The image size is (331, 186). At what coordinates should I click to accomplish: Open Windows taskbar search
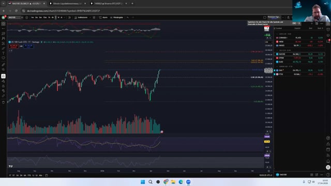click(151, 182)
